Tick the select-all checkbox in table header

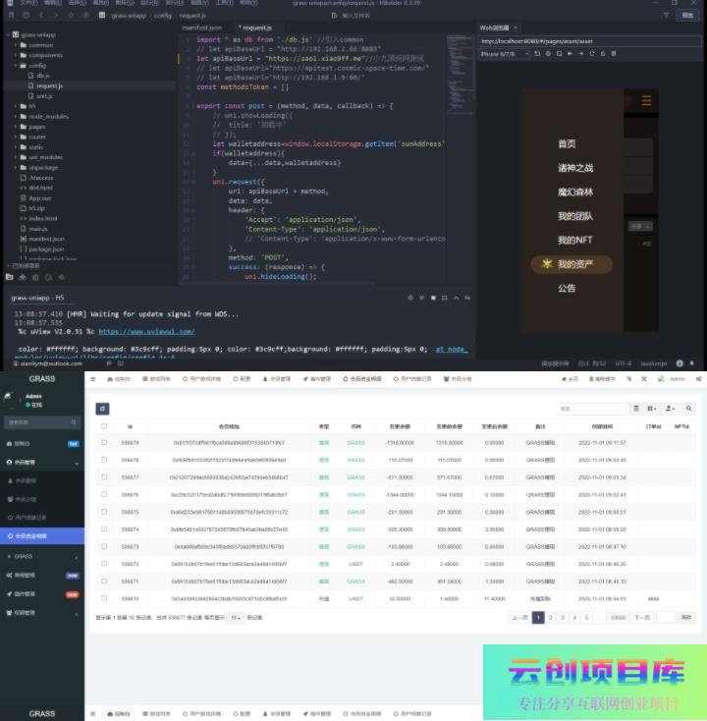(x=105, y=426)
